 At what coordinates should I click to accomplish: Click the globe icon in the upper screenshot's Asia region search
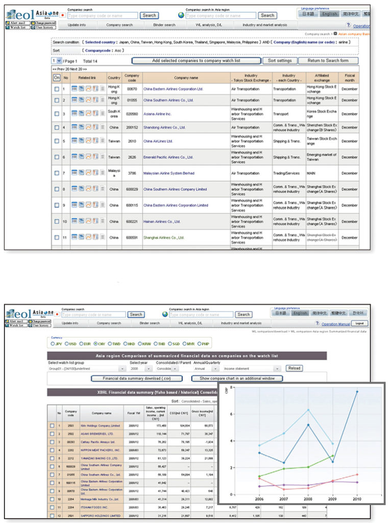tap(181, 15)
